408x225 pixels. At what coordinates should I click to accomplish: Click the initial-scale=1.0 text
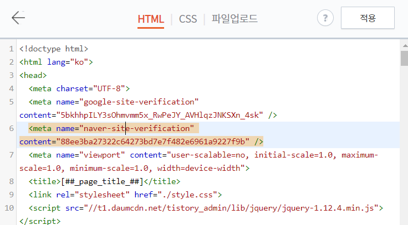click(293, 155)
